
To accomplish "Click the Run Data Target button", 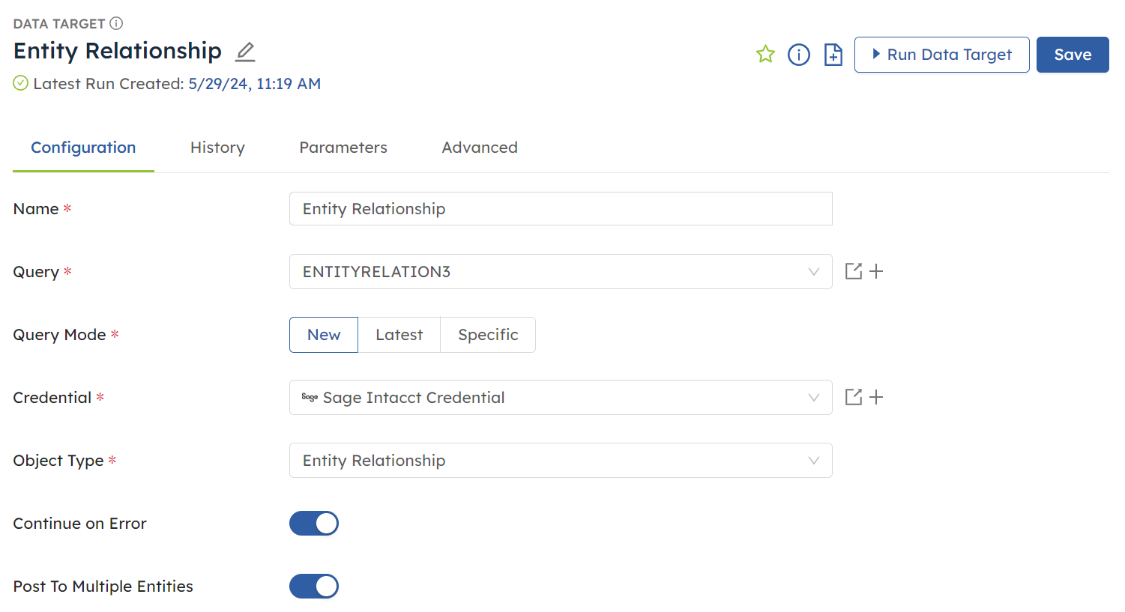I will point(942,54).
